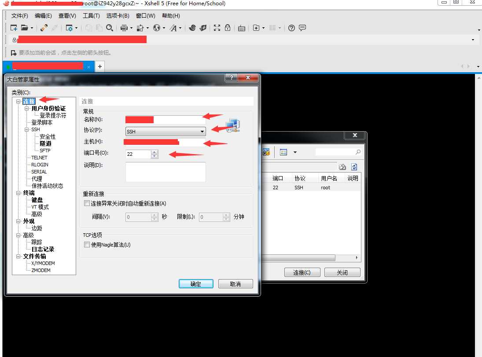The image size is (482, 357).
Task: Collapse the 终端 tree node
Action: pos(18,193)
